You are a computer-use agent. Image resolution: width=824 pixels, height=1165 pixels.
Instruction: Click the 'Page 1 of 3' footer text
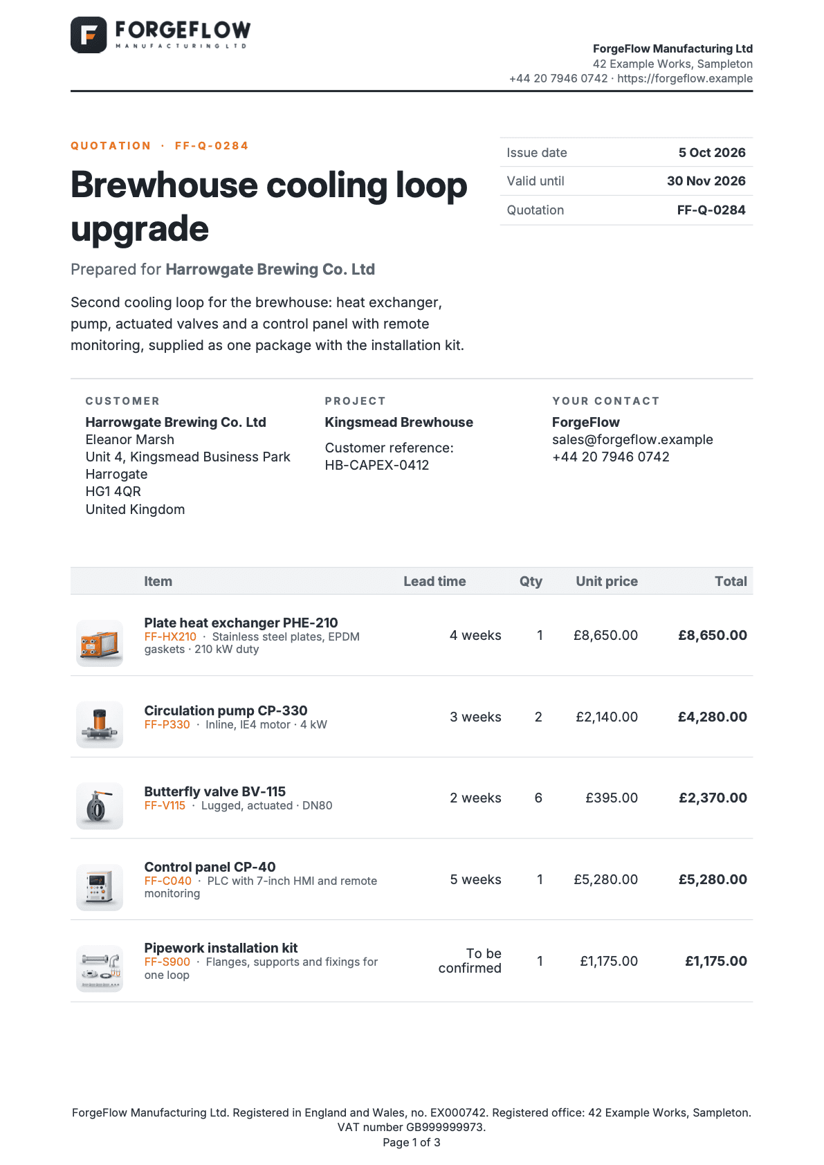point(412,1142)
